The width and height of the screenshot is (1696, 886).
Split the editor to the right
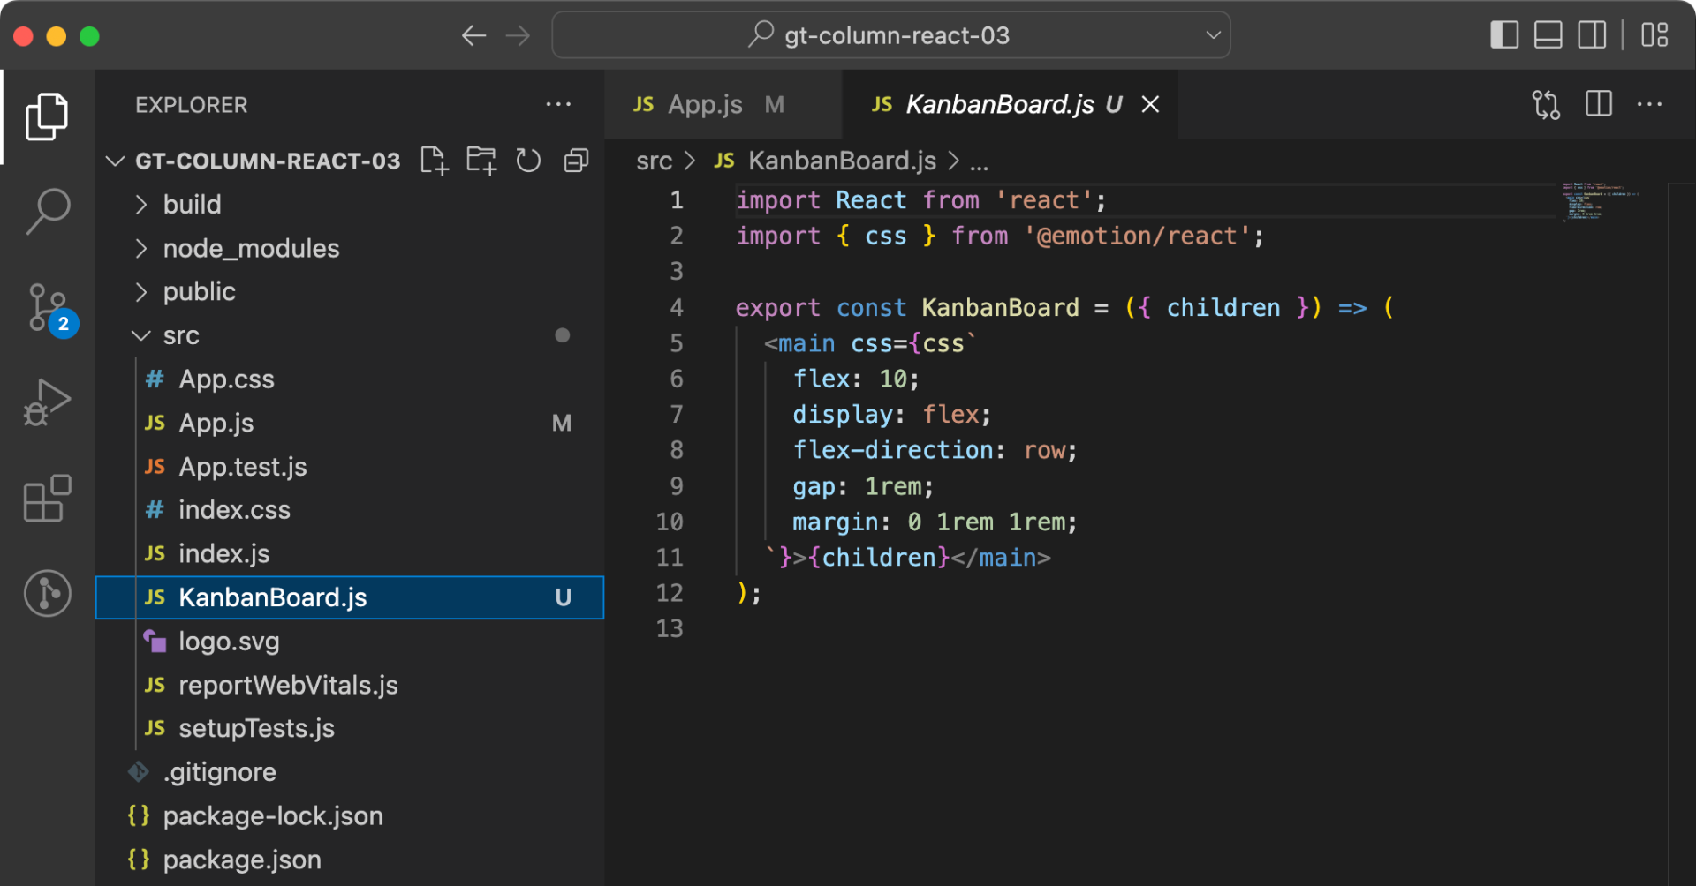click(1599, 104)
